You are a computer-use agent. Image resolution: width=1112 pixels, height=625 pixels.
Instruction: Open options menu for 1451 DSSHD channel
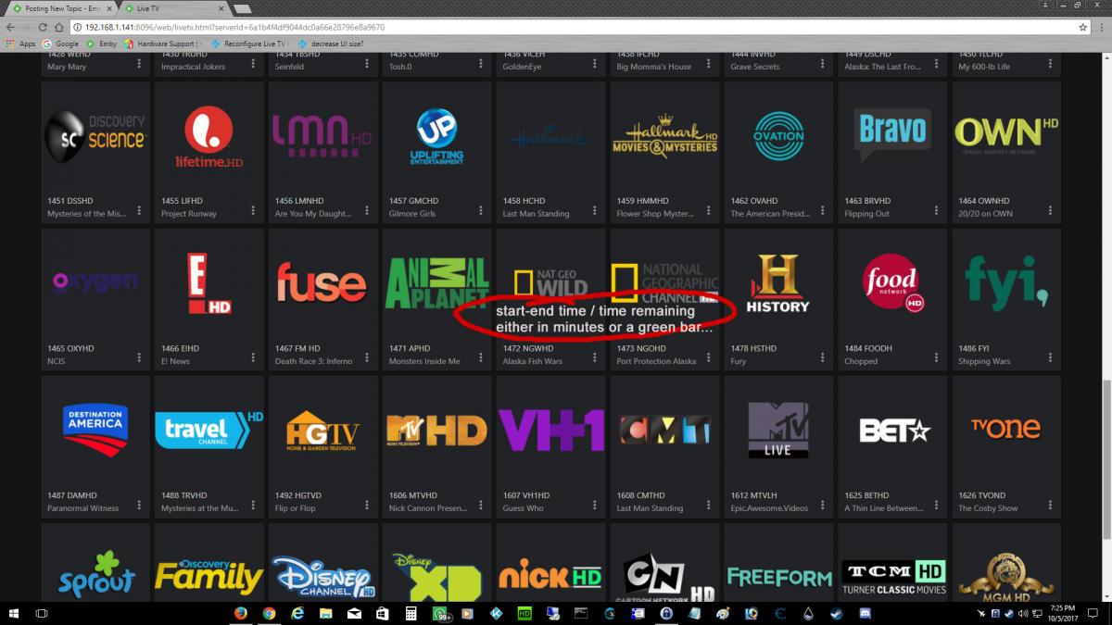coord(139,210)
